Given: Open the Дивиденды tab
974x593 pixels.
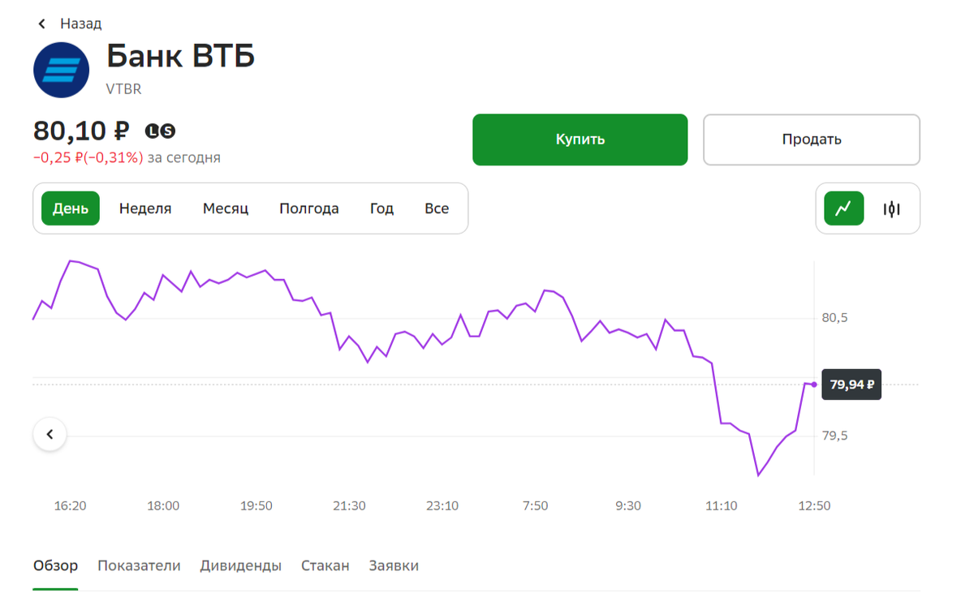Looking at the screenshot, I should tap(240, 565).
